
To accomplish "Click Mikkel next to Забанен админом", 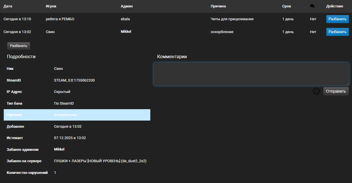I will (x=59, y=149).
